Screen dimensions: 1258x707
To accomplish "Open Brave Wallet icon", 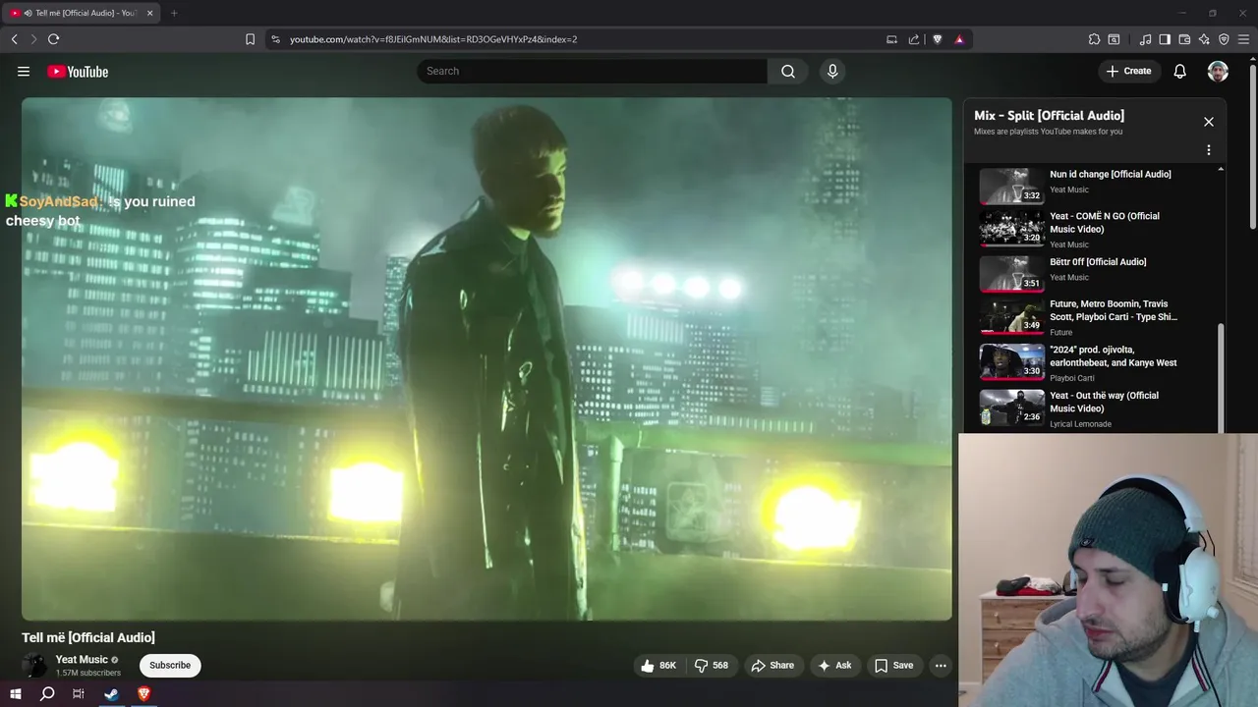I will click(1184, 39).
